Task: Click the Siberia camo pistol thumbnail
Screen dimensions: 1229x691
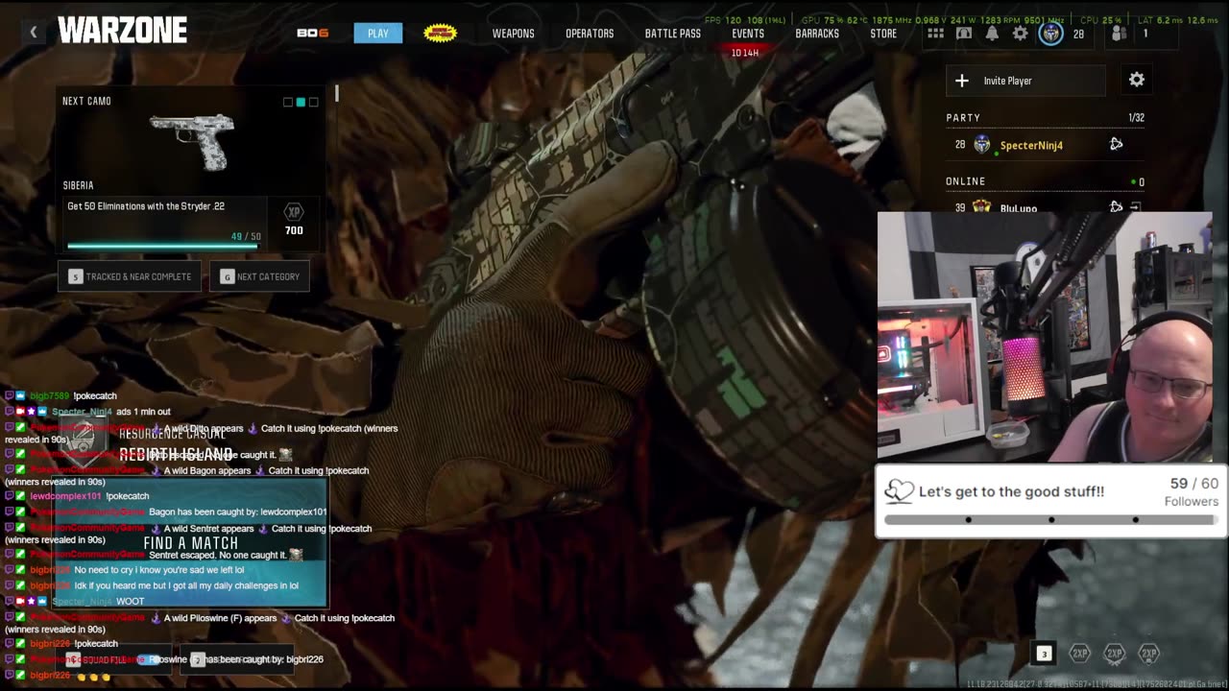Action: (192, 142)
